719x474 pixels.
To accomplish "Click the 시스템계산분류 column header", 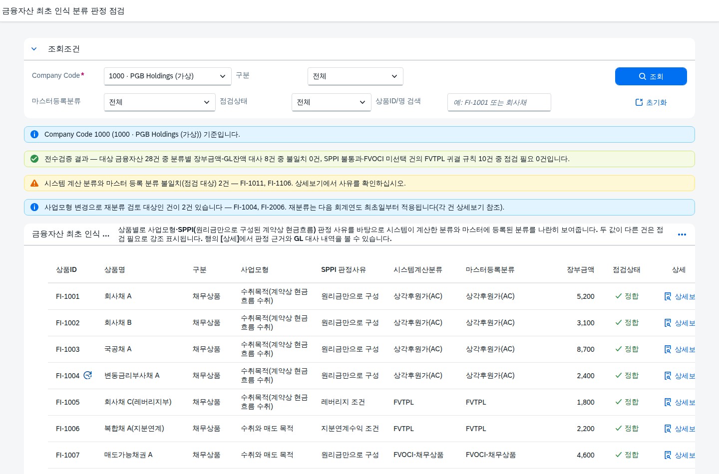I will [418, 269].
